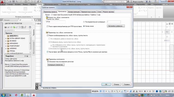
Task: Click the Plot/Print icon in quick access toolbar
Action: 26,2
